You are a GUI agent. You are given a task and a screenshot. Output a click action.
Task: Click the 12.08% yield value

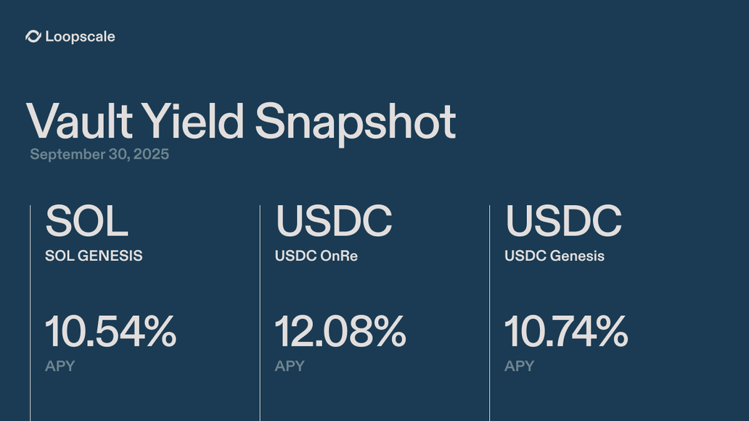340,332
